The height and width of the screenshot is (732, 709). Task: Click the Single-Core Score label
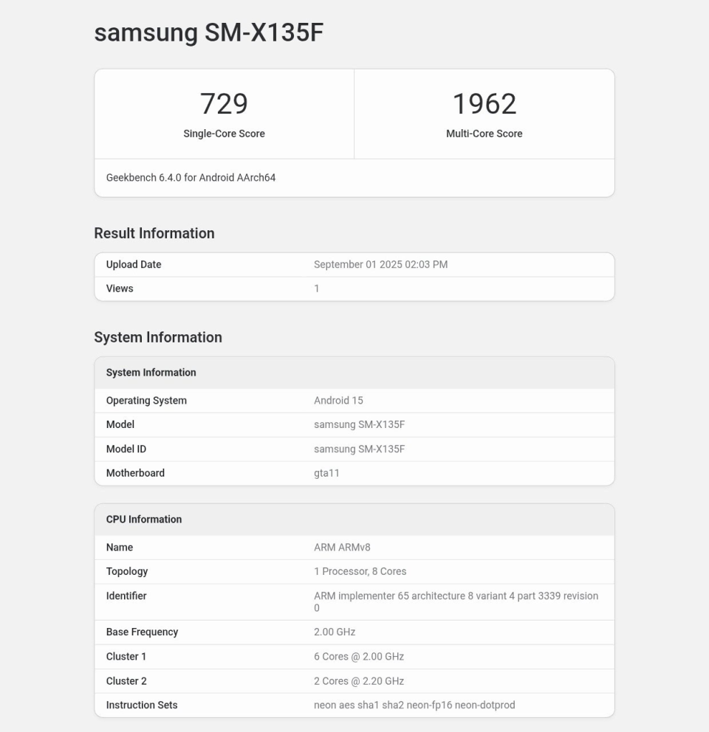pyautogui.click(x=224, y=134)
